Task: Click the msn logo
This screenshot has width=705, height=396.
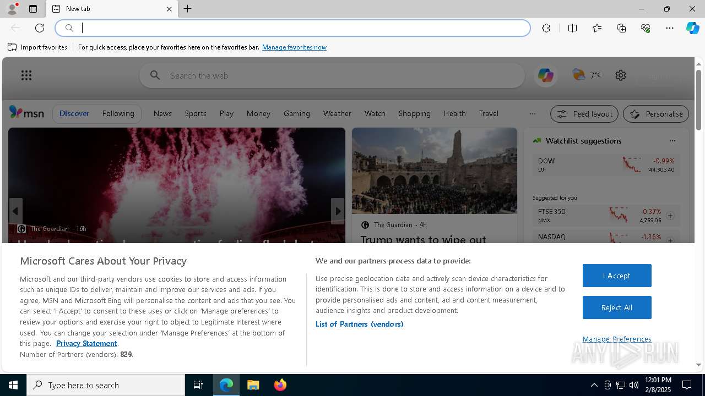Action: click(x=26, y=113)
